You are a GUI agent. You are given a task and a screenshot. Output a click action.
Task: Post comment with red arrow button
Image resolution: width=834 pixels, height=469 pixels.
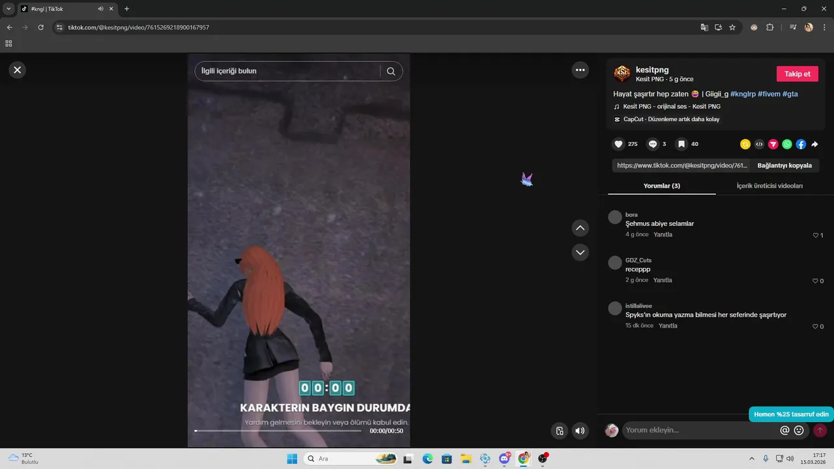(820, 431)
